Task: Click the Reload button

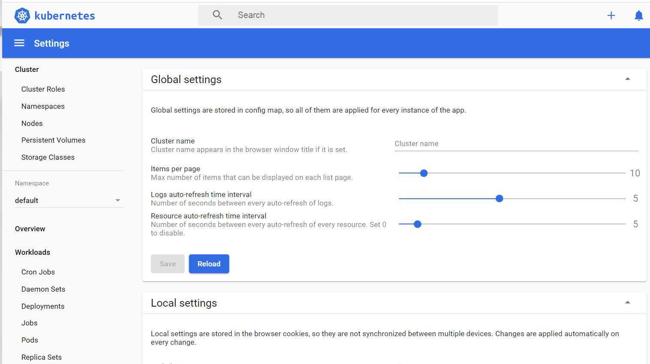Action: [x=209, y=264]
